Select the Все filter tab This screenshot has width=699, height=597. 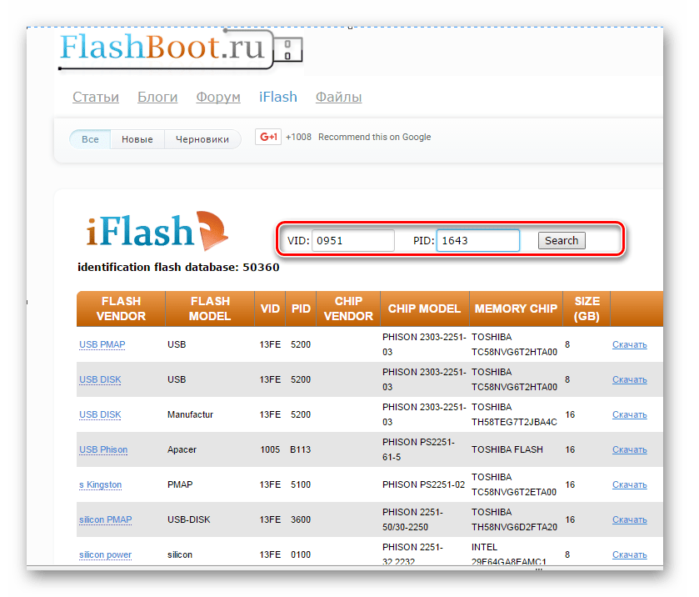(x=90, y=139)
